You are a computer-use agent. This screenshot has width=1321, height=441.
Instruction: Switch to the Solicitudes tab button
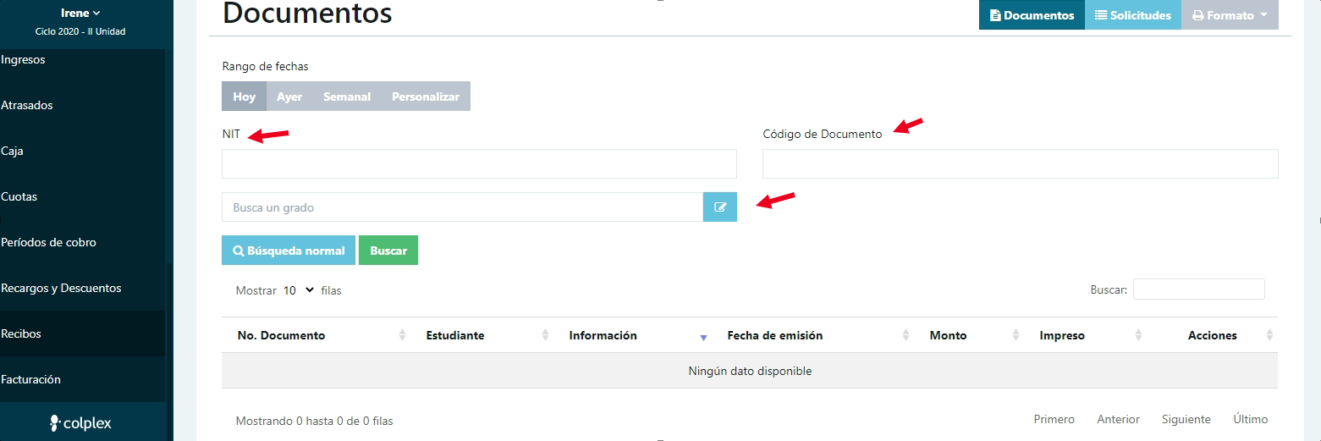pyautogui.click(x=1132, y=15)
